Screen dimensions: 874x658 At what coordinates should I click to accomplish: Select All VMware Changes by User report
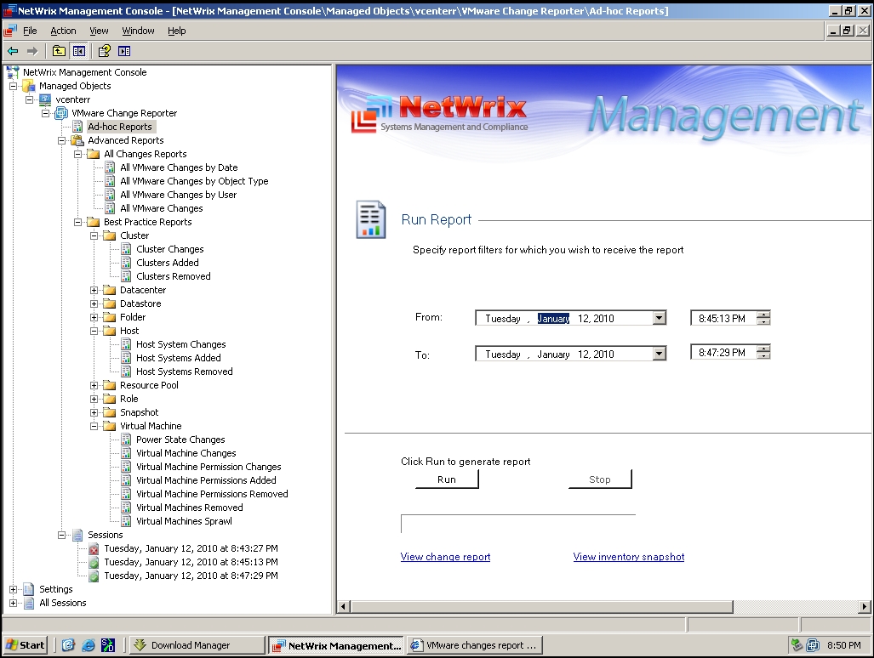(179, 195)
